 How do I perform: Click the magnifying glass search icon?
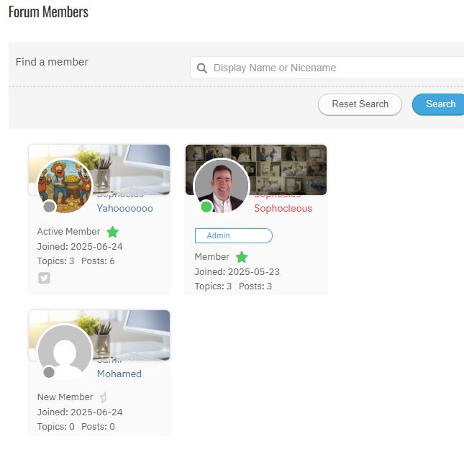[x=202, y=68]
